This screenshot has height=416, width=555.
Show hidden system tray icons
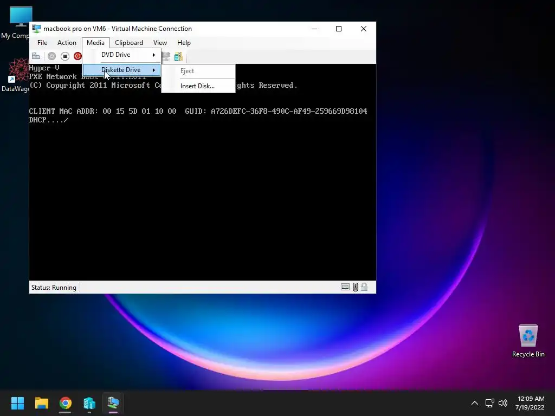(x=475, y=403)
